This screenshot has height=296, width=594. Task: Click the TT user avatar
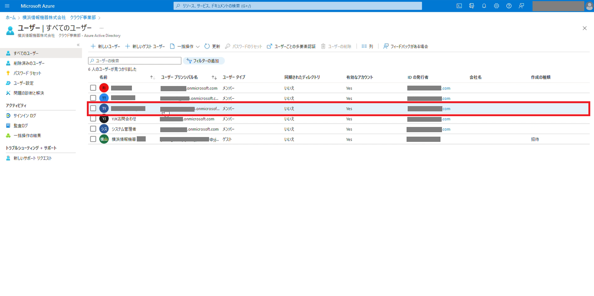[104, 98]
